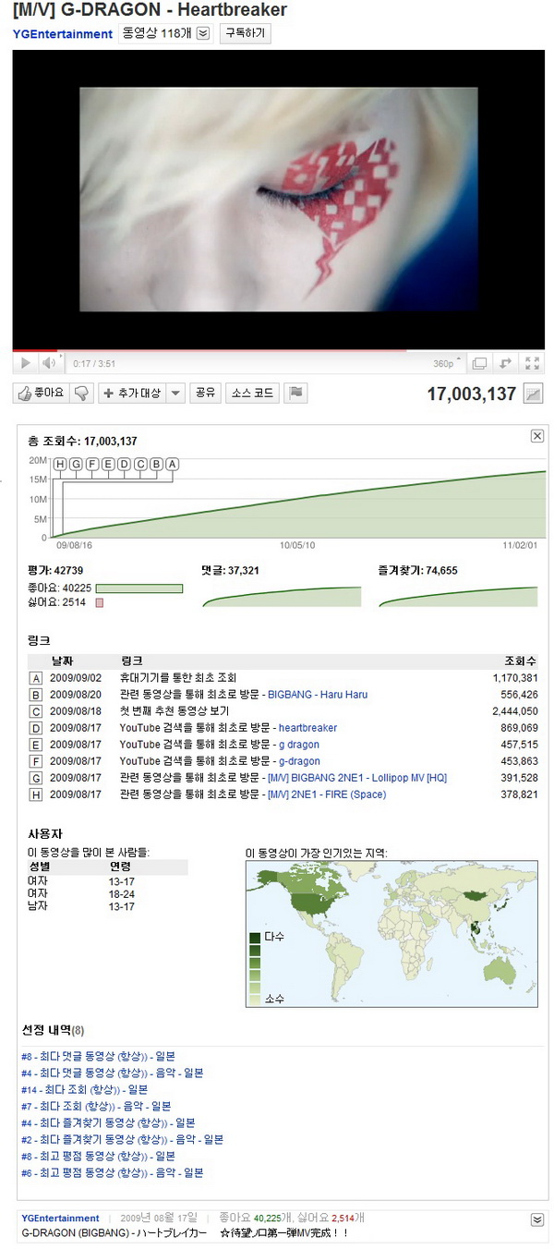Click the 1,170,381 view count cell
Image resolution: width=554 pixels, height=1249 pixels.
tap(513, 678)
